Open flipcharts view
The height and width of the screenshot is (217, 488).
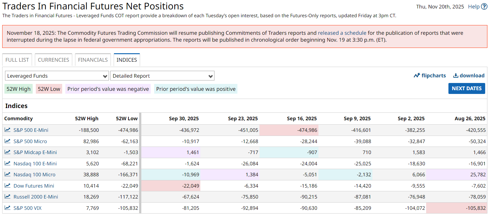(430, 75)
